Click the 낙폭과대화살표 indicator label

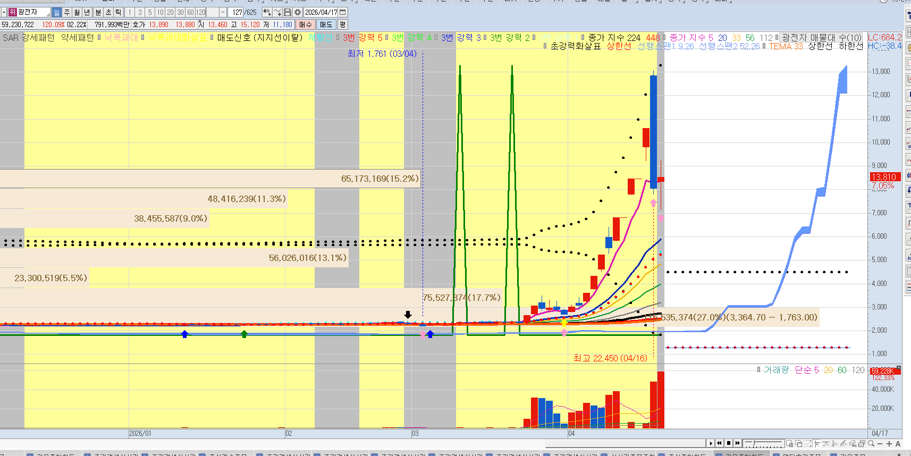pyautogui.click(x=177, y=38)
